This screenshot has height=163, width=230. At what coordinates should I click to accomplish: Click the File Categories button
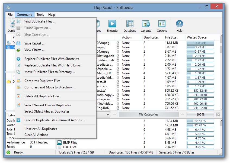coord(149,114)
